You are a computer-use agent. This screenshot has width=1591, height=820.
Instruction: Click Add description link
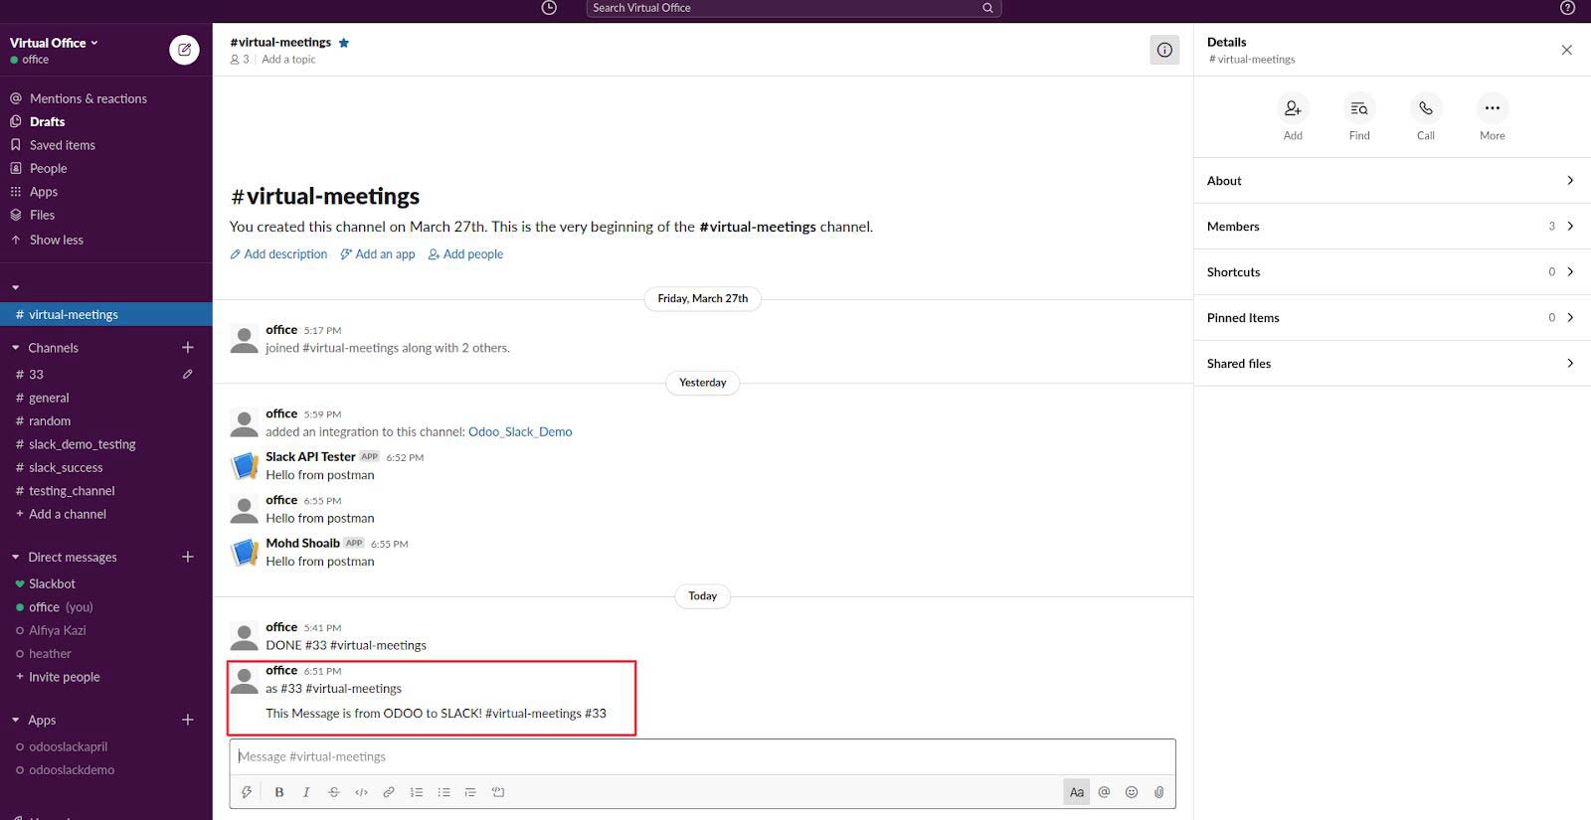coord(278,254)
